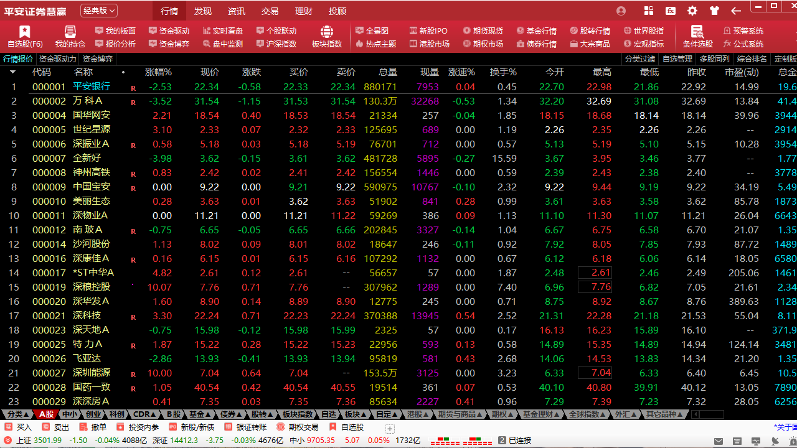Expand the 基金 bottom tab menu
Screen dimensions: 797x448
pyautogui.click(x=200, y=414)
